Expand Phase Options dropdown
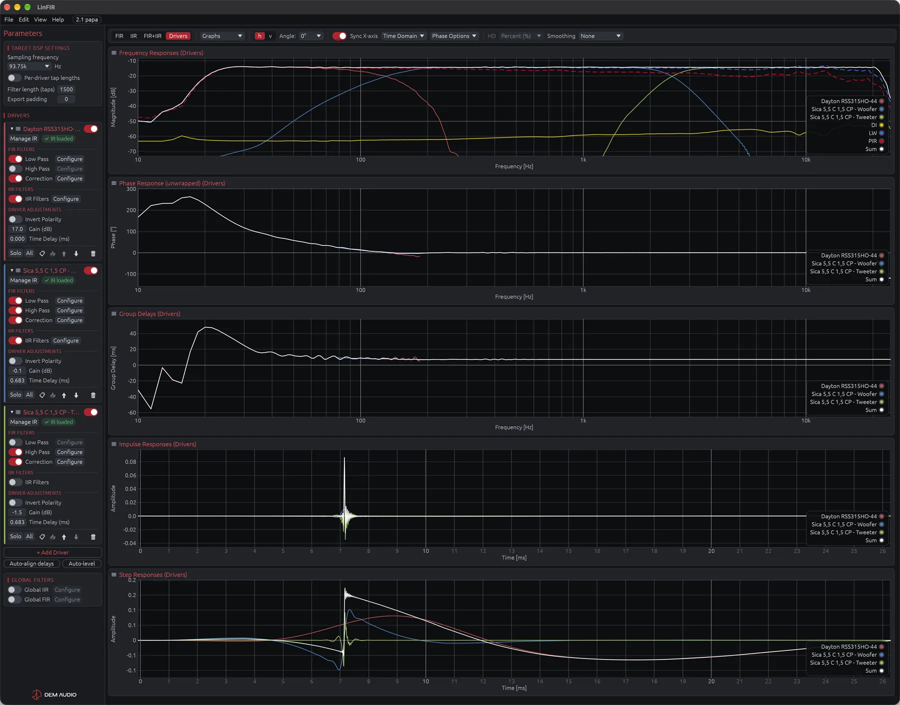The width and height of the screenshot is (900, 705). [x=454, y=36]
